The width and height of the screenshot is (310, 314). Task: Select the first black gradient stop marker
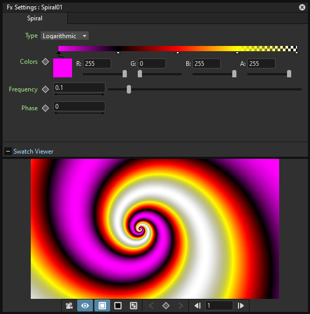[x=58, y=53]
